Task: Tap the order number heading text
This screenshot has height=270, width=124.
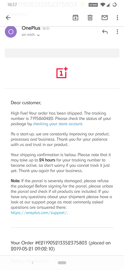Action: click(x=61, y=246)
